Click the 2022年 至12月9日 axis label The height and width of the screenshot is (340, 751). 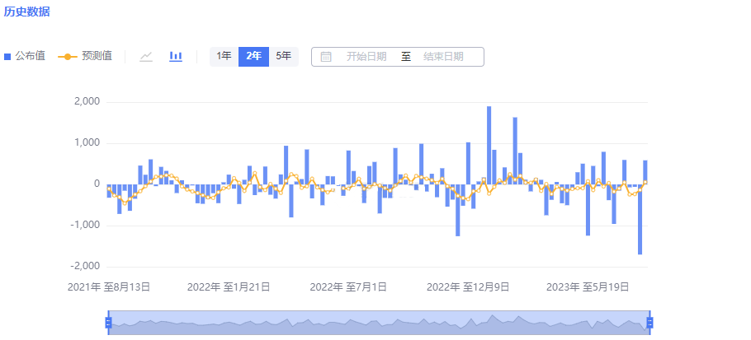468,287
